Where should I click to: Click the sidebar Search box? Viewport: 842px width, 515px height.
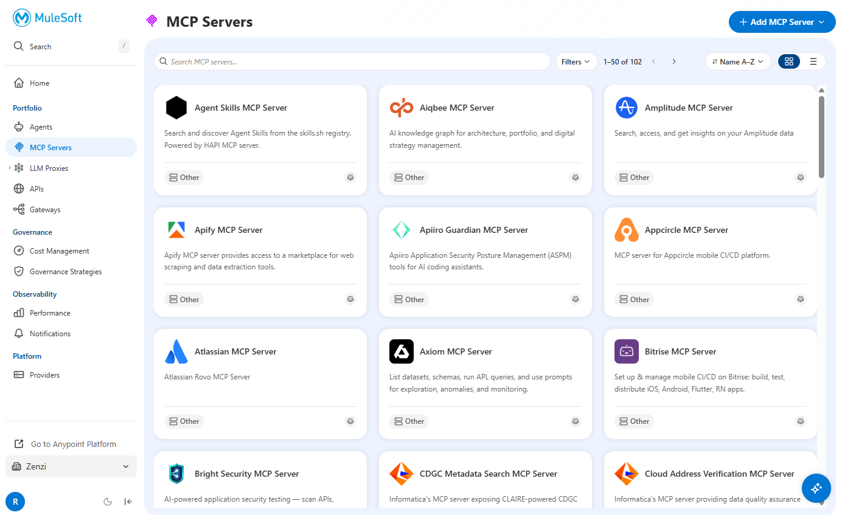point(71,46)
